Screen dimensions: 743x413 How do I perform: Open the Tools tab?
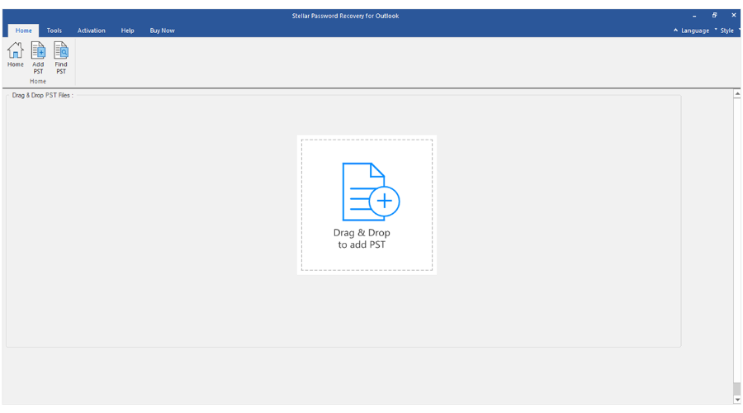[54, 31]
